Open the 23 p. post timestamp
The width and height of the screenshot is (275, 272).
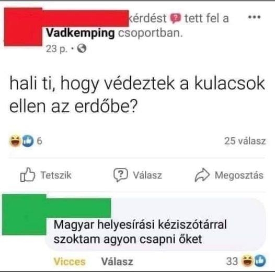click(x=56, y=49)
